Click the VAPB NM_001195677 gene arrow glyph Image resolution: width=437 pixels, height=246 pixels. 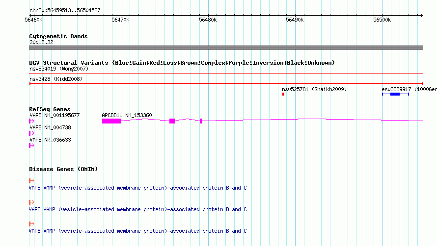click(31, 121)
